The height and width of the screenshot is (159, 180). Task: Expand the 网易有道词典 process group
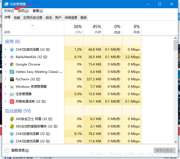5,101
